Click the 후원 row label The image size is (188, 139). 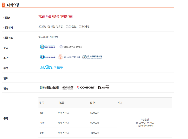pos(6,68)
